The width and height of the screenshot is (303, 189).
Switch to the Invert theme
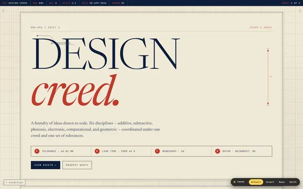pyautogui.click(x=270, y=182)
